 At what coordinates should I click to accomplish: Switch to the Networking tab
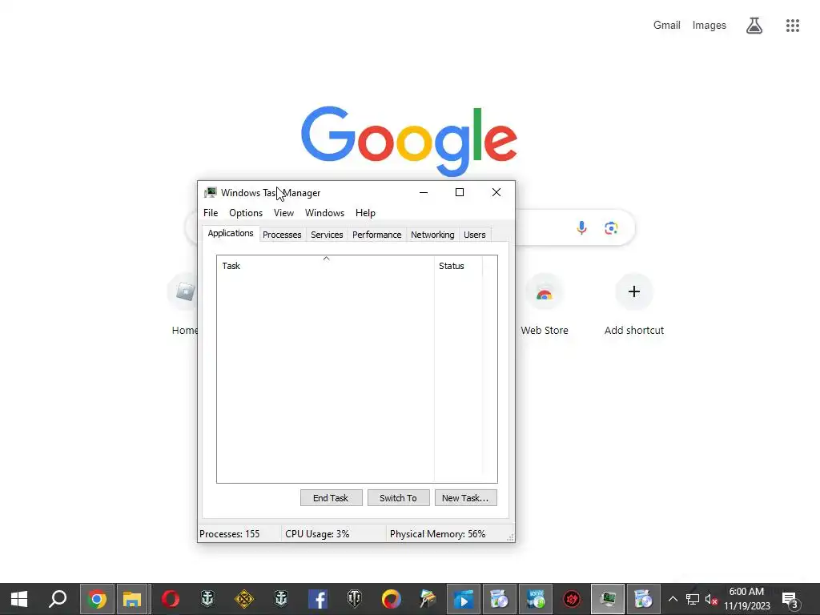432,235
